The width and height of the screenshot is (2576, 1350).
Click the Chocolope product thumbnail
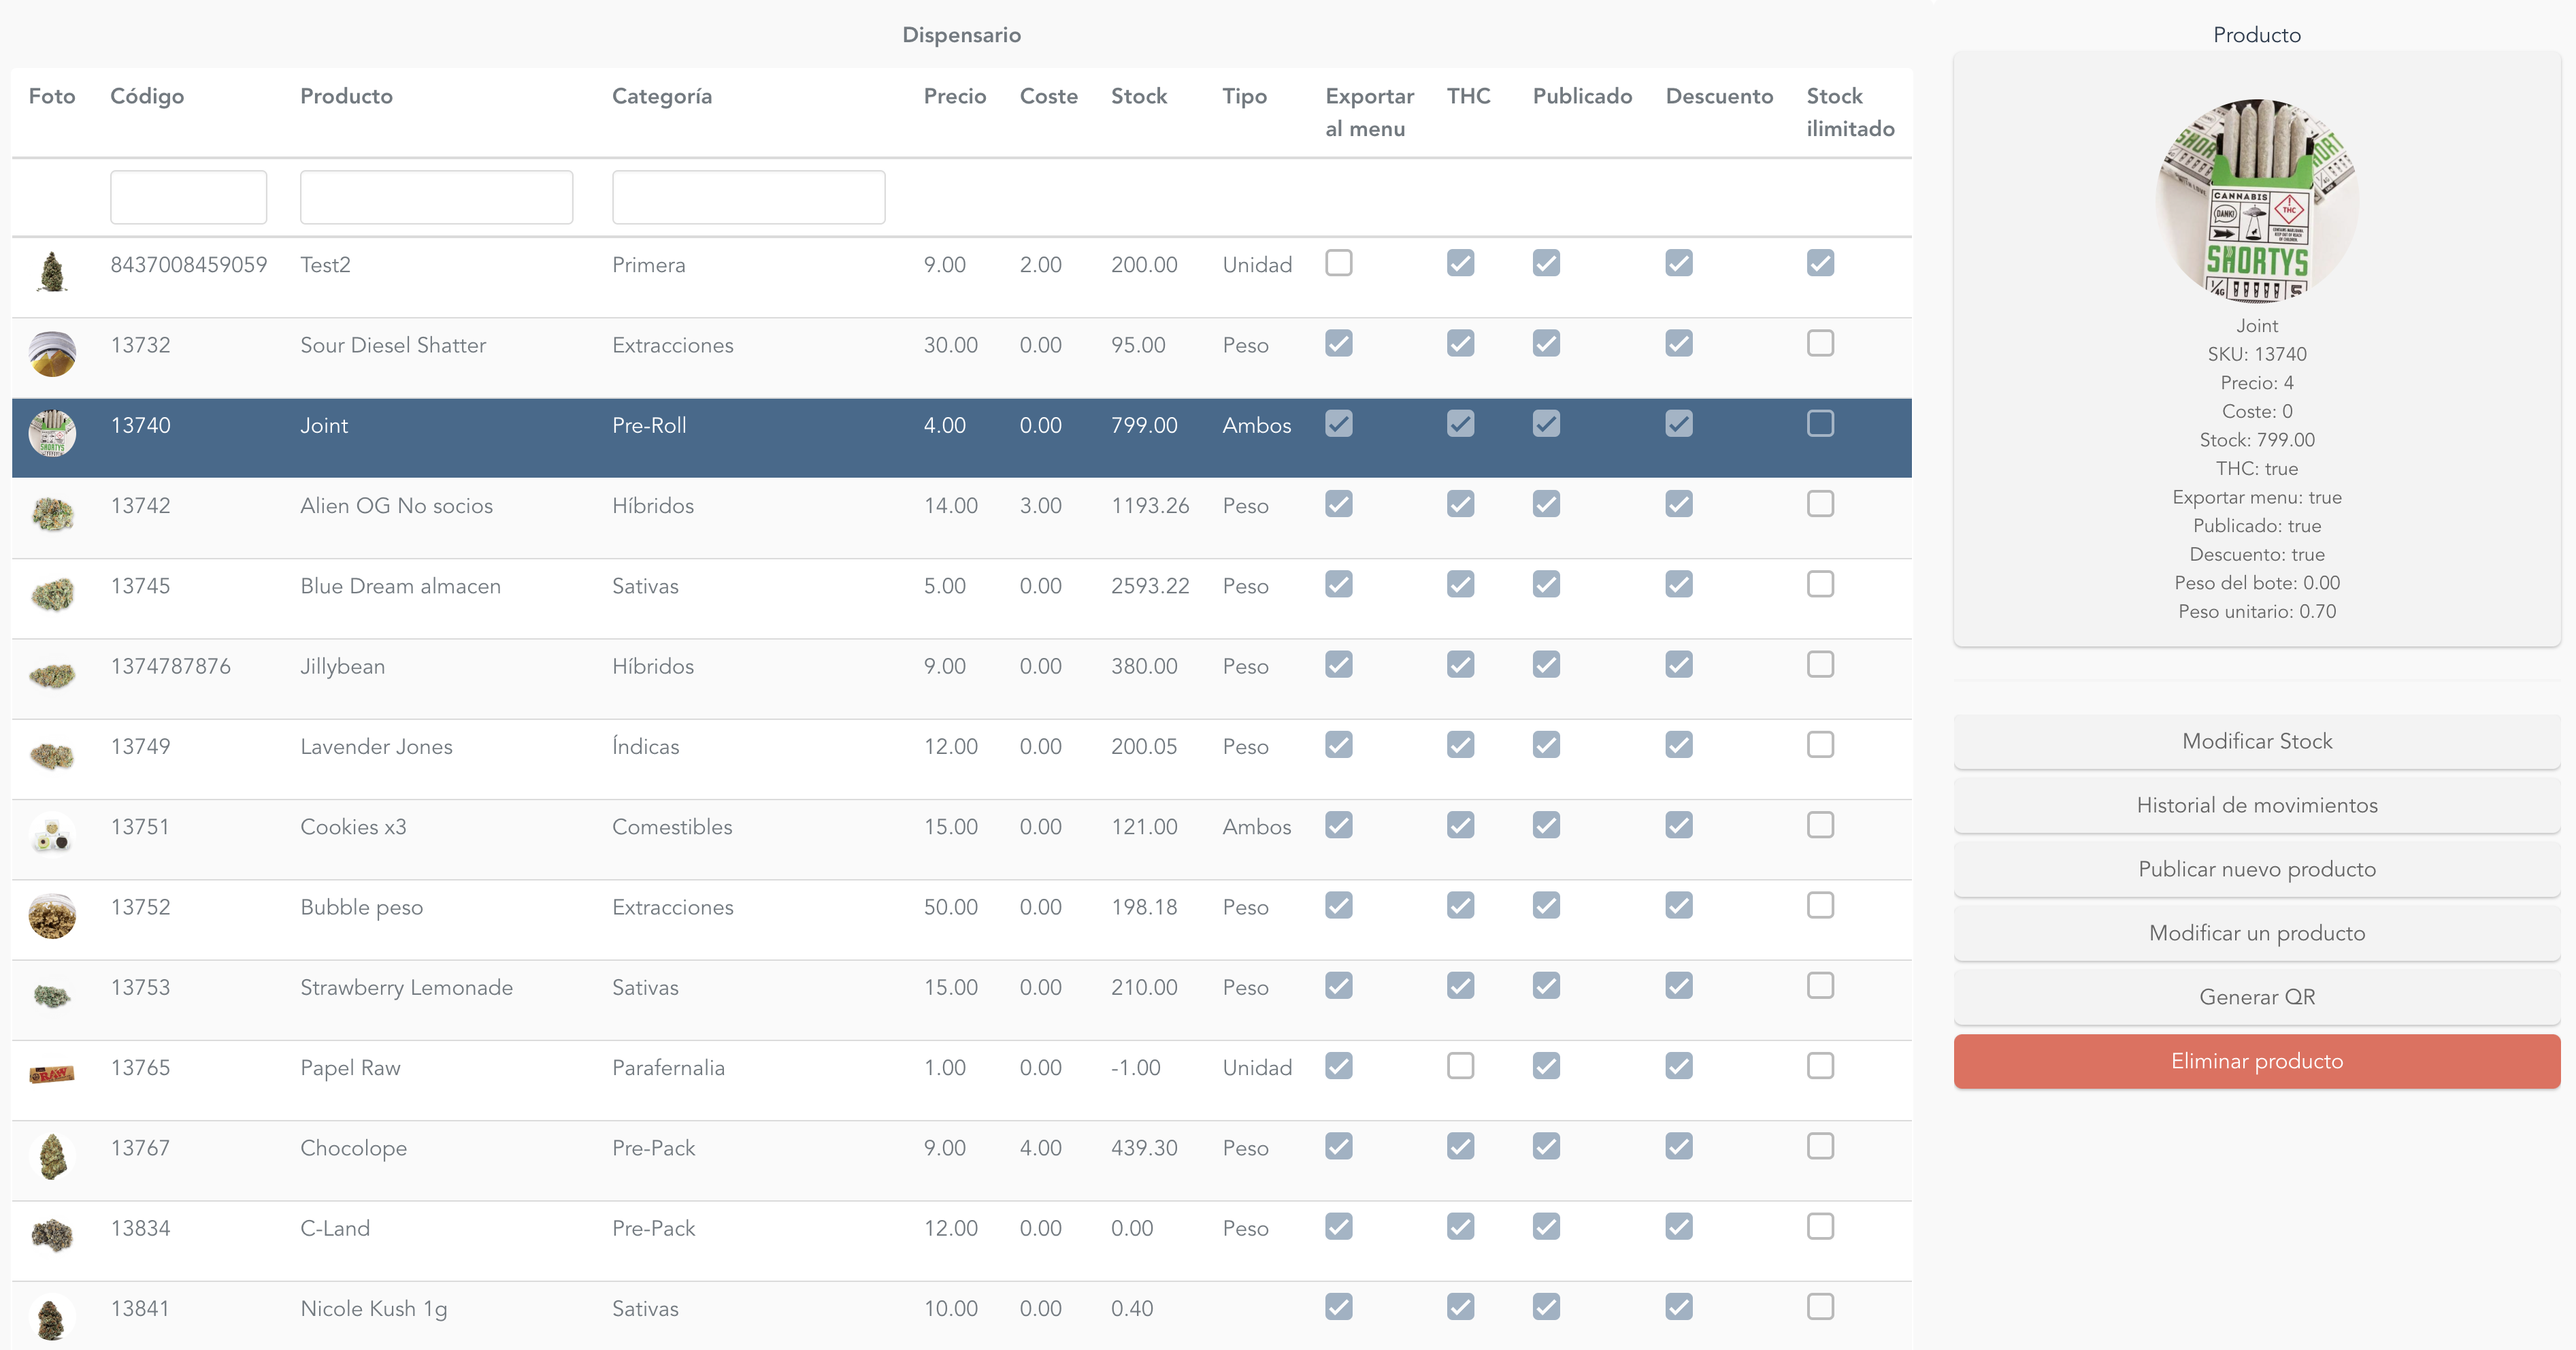(52, 1156)
